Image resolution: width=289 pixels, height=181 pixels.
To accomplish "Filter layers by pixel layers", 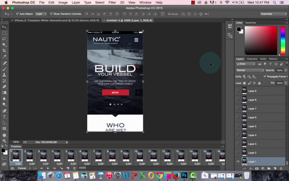I will coord(260,64).
